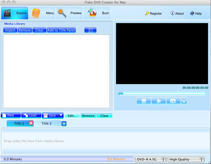Screen dimensions: 211x164
Task: Click the 00:00:00/00:00:00 time readout
Action: 195,88
